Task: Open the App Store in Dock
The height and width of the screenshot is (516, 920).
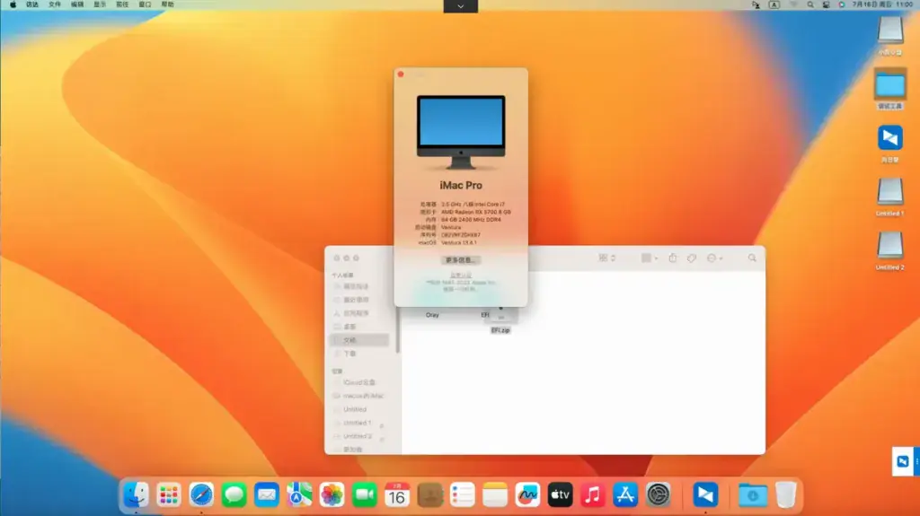Action: [625, 494]
